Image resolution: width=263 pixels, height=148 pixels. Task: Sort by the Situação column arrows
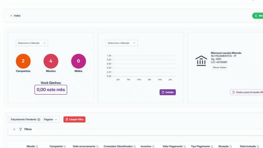[x=231, y=146]
